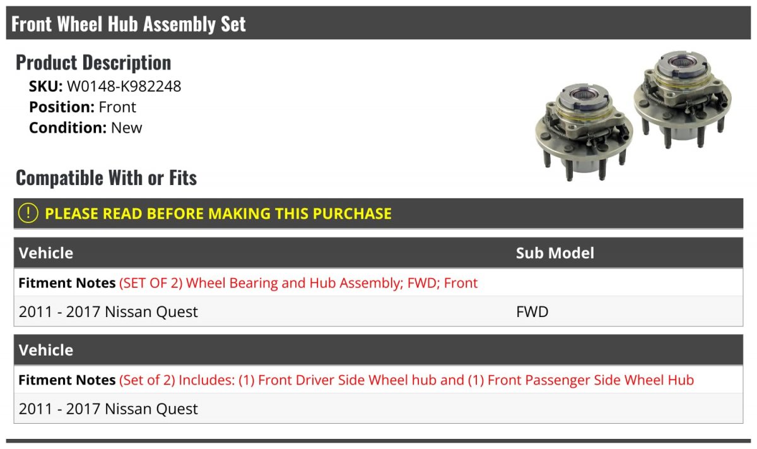Select the Nissan Quest row with FWD sub model
Viewport: 757px width, 449px height.
click(109, 312)
